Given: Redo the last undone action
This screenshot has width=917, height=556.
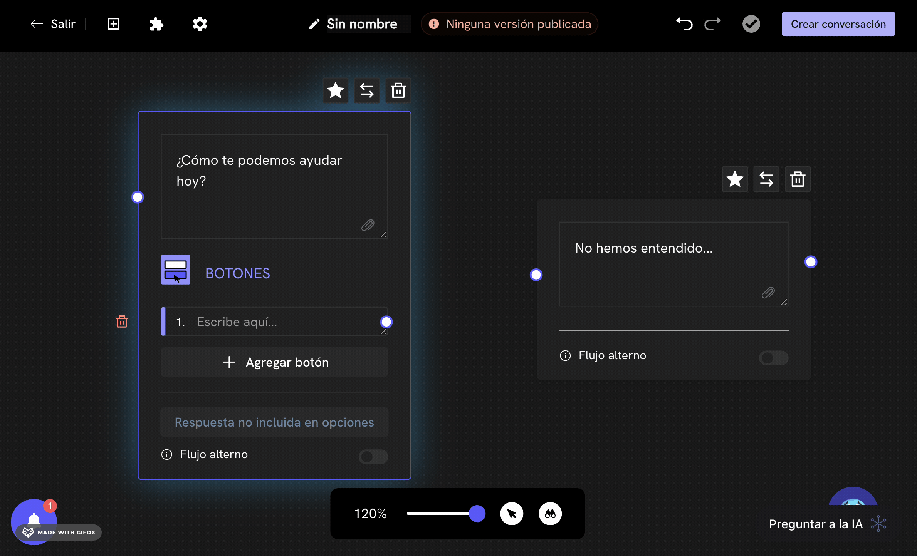Looking at the screenshot, I should [712, 24].
